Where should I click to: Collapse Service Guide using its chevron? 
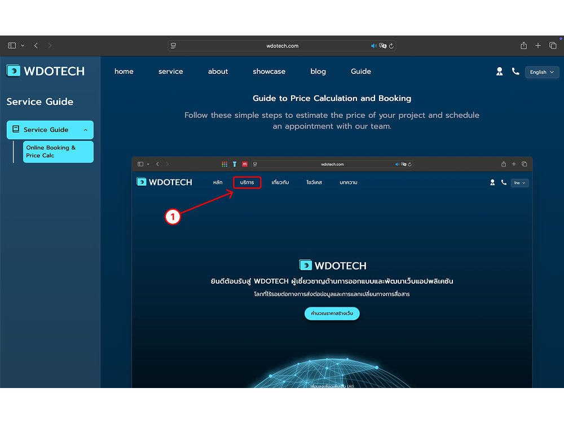coord(86,130)
